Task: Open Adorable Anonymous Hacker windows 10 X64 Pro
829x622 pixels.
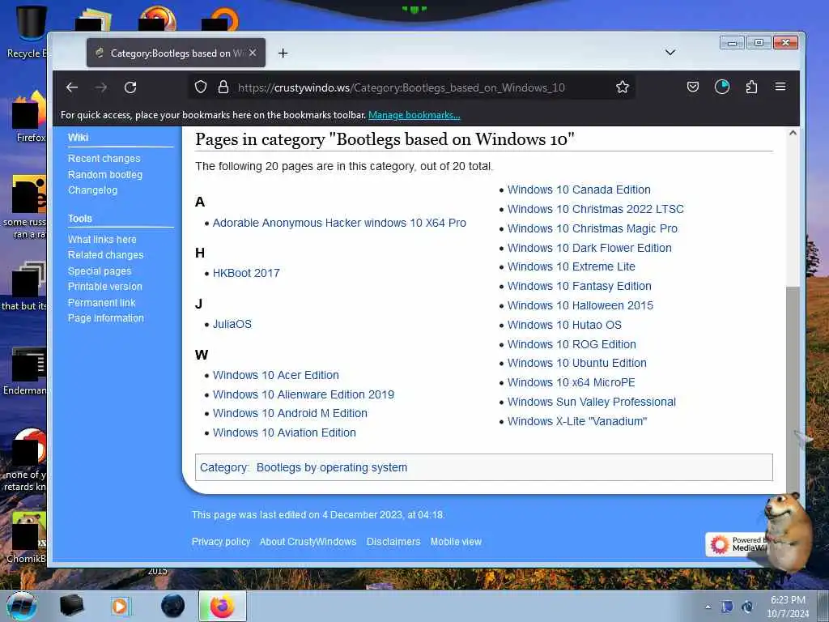Action: tap(339, 223)
